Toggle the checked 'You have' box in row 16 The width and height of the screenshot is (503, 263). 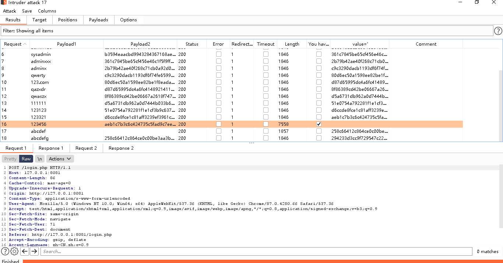[x=319, y=124]
